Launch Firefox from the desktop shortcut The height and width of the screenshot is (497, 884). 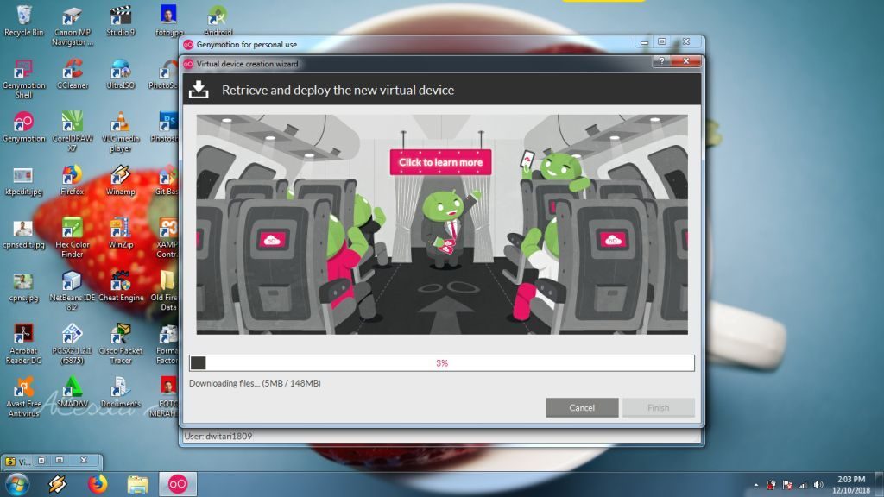point(73,180)
